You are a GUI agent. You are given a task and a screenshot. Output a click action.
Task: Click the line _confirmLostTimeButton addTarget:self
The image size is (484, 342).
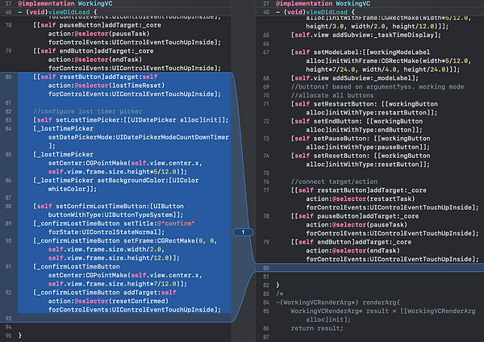(x=105, y=293)
